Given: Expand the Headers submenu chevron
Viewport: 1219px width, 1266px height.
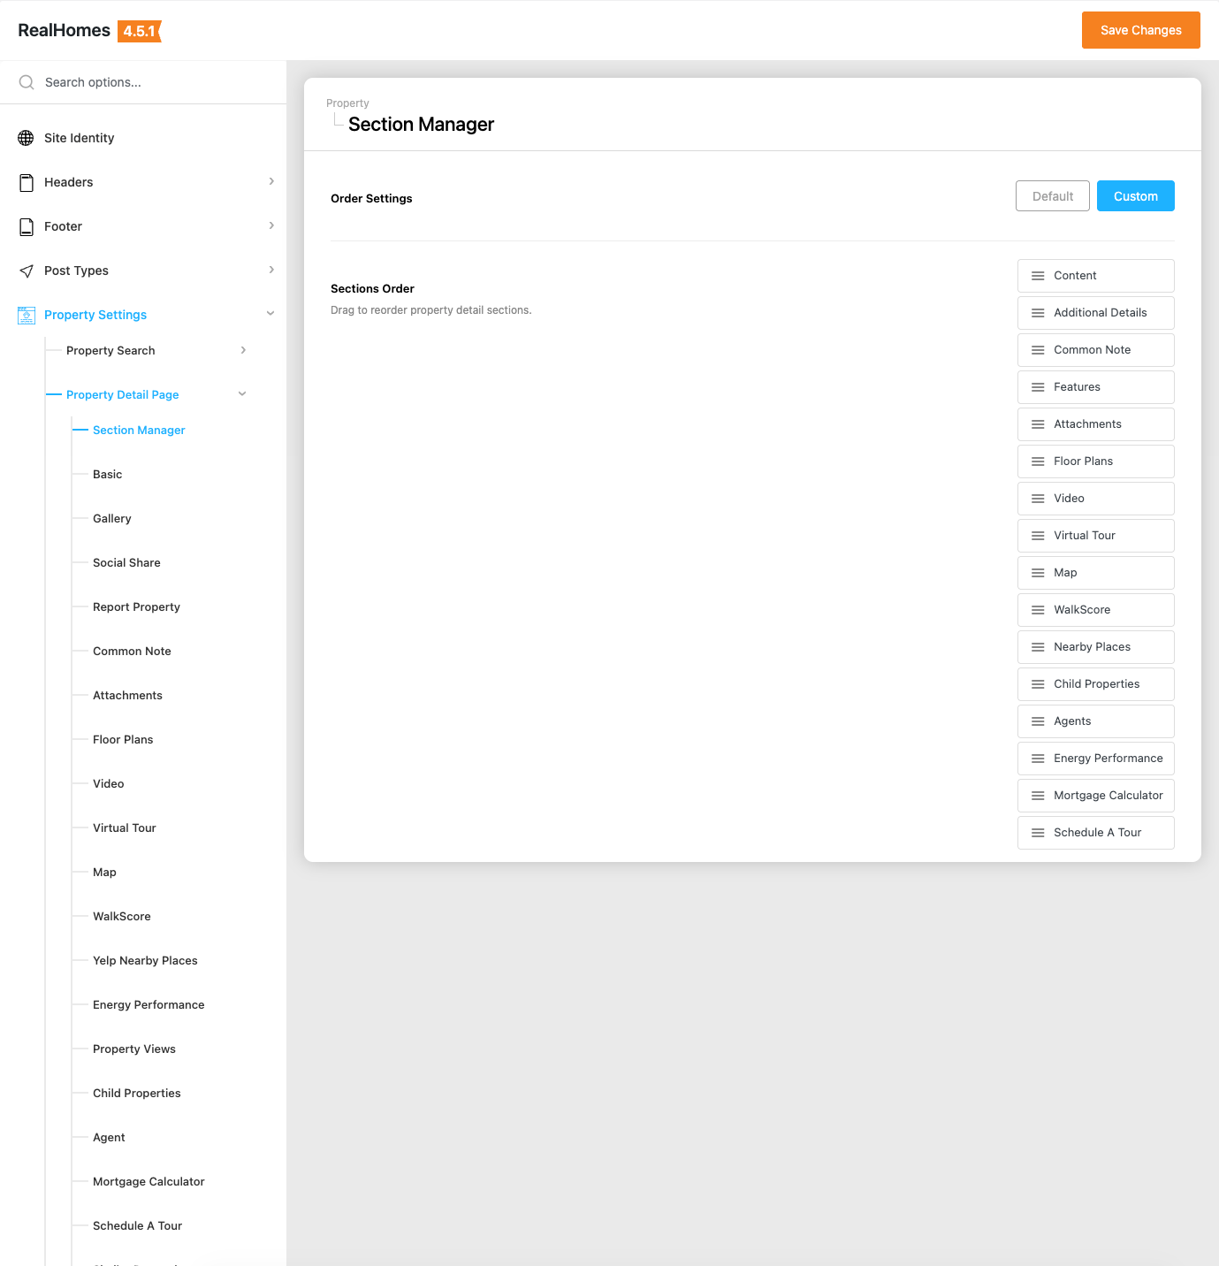Looking at the screenshot, I should tap(271, 181).
